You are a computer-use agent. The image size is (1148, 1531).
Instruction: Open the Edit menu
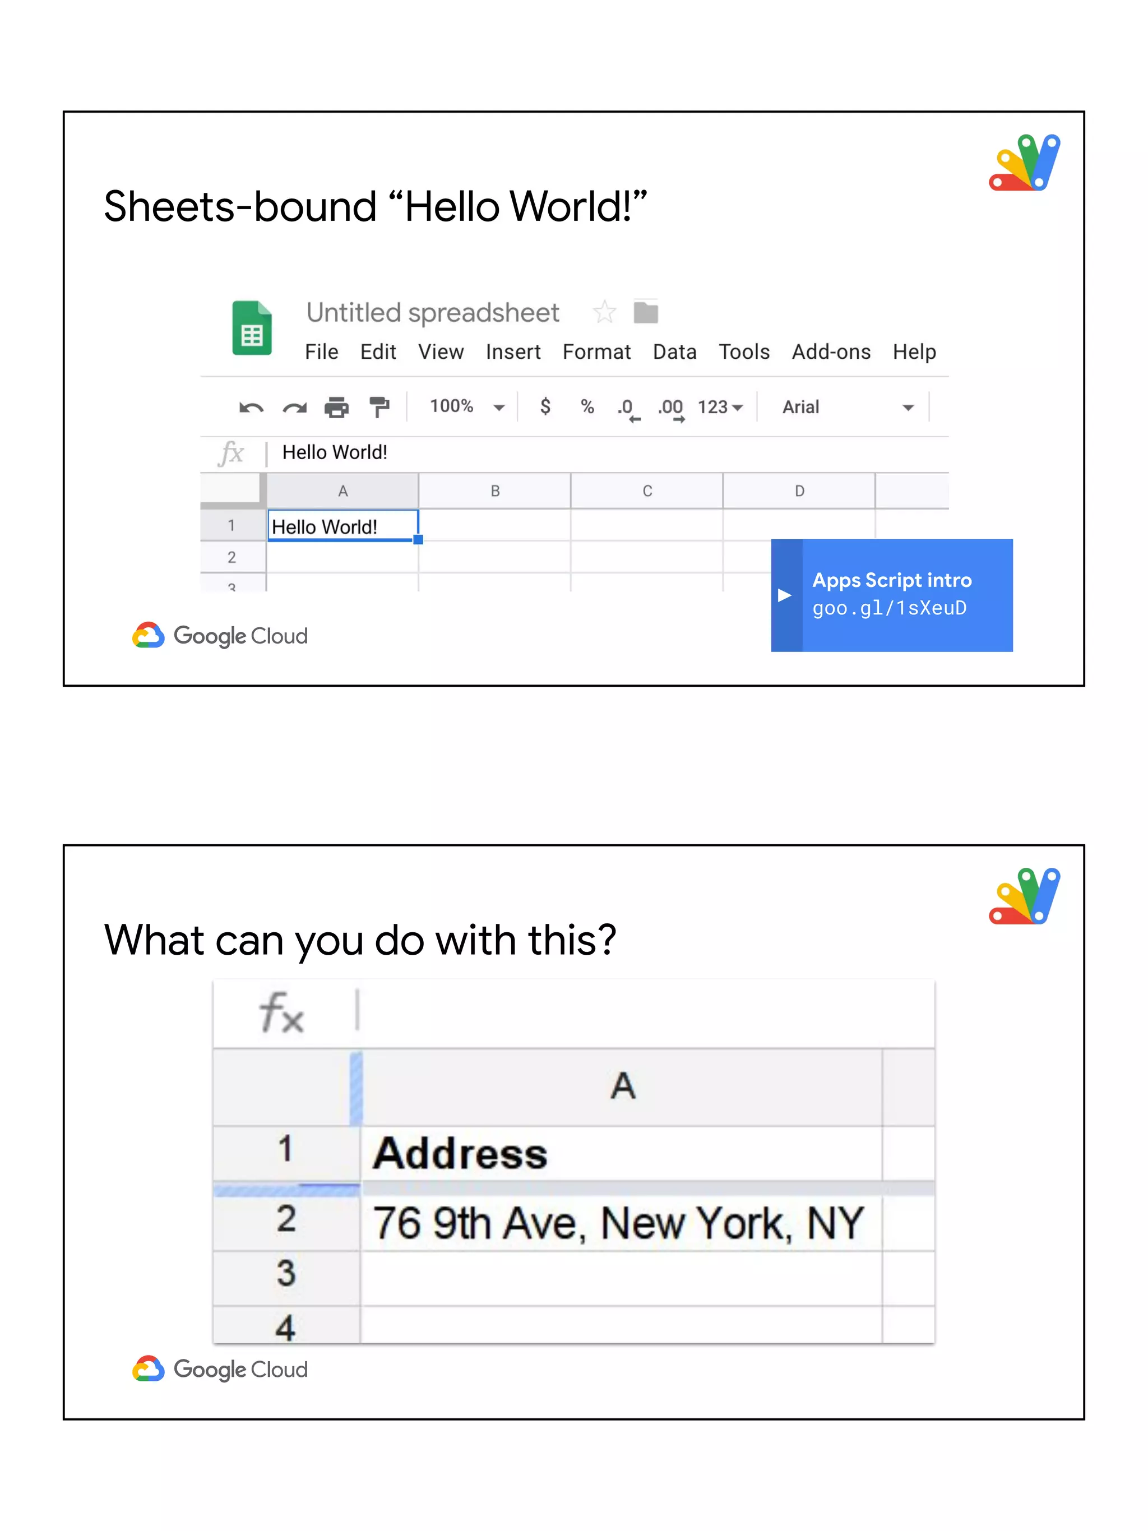[378, 351]
